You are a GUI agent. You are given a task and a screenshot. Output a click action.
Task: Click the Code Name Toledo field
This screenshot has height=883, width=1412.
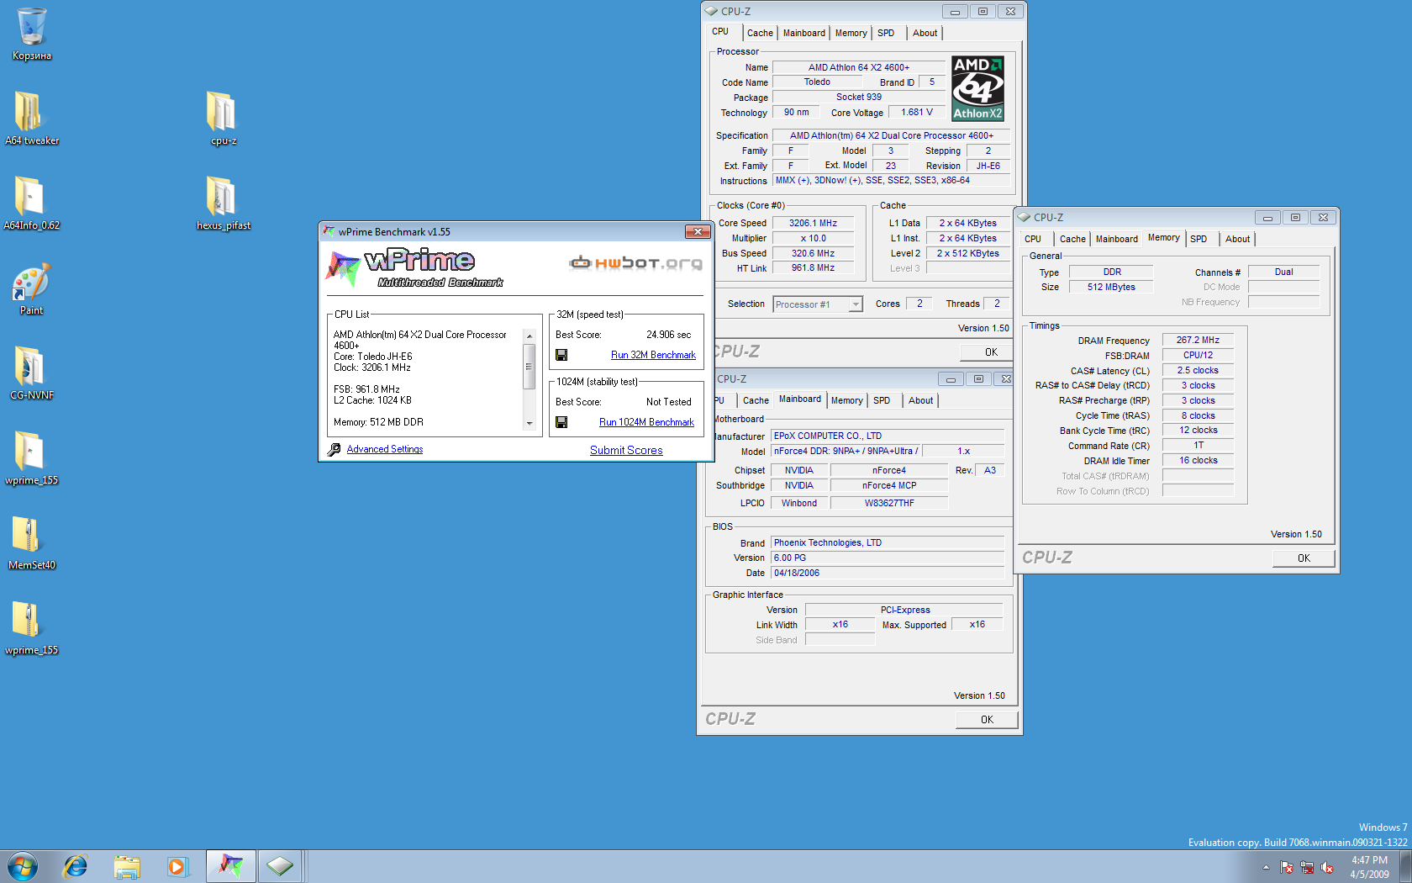tap(817, 82)
